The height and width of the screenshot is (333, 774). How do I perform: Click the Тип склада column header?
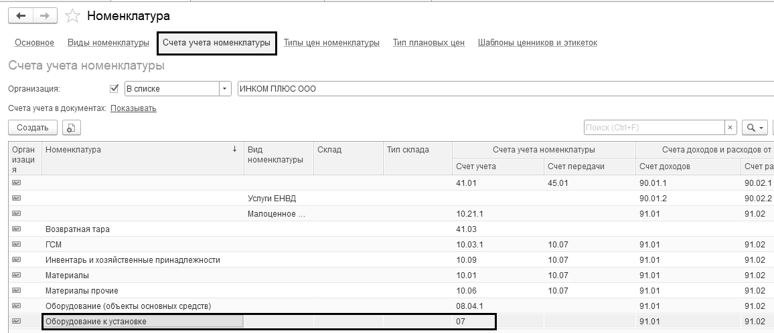click(418, 158)
